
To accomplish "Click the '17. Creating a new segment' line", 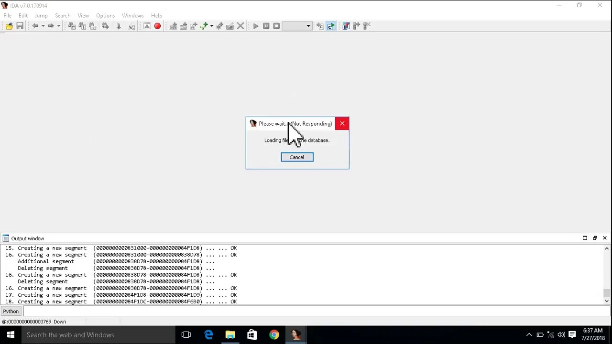I will coord(121,295).
